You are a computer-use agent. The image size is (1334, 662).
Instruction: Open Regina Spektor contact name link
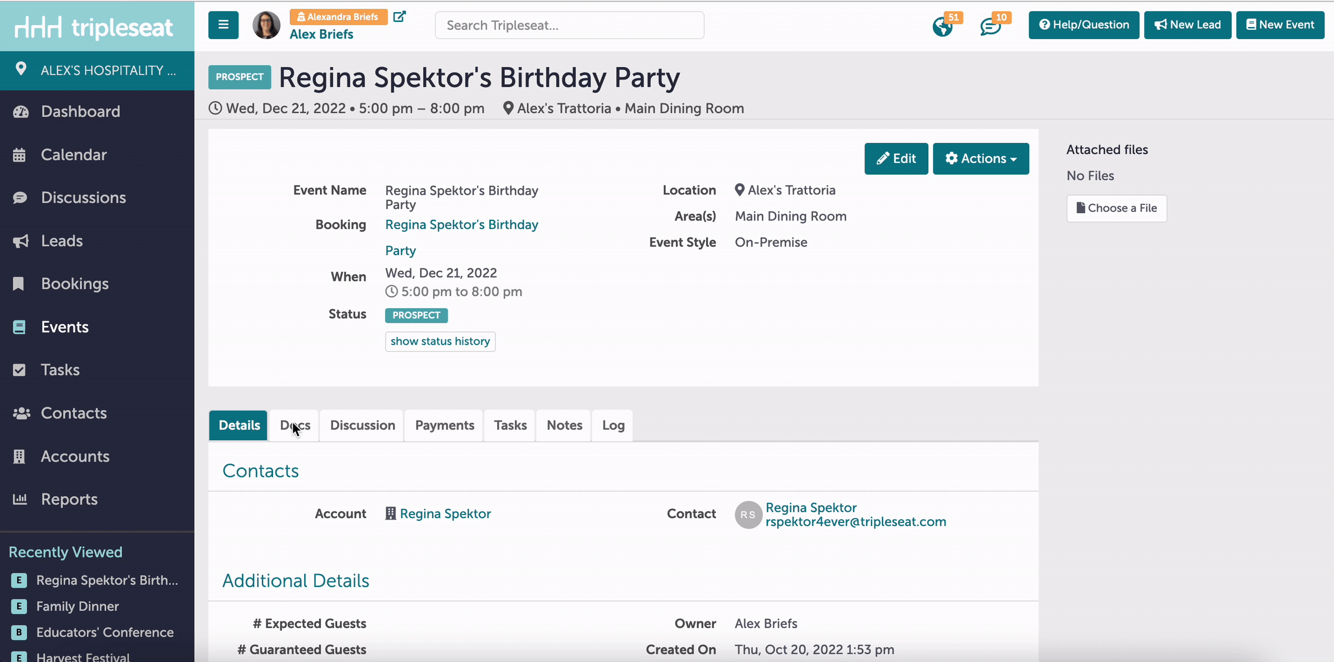tap(811, 508)
